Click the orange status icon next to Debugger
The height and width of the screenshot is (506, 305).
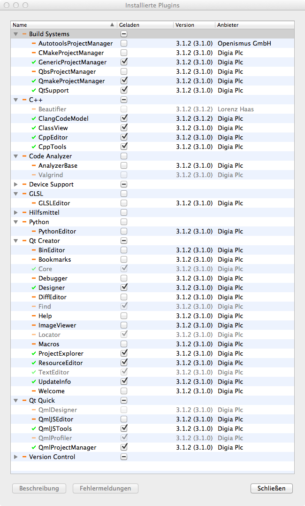point(33,278)
